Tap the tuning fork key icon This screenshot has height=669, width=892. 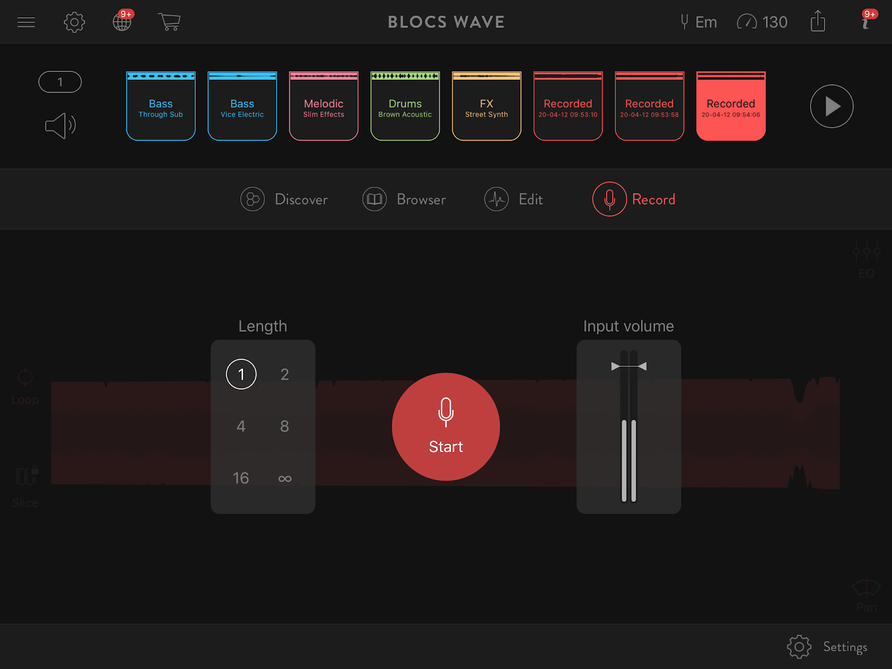pyautogui.click(x=684, y=22)
